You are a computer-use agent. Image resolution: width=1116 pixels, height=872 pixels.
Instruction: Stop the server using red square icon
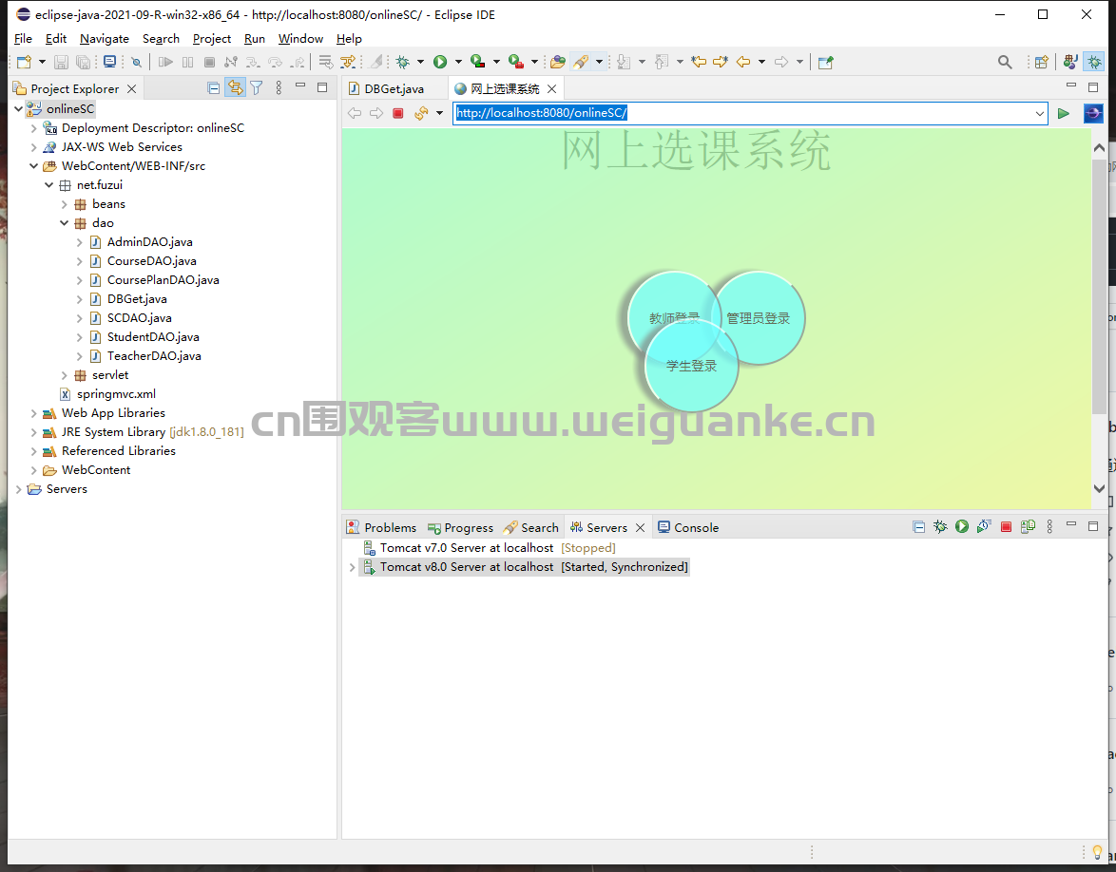click(x=1006, y=527)
